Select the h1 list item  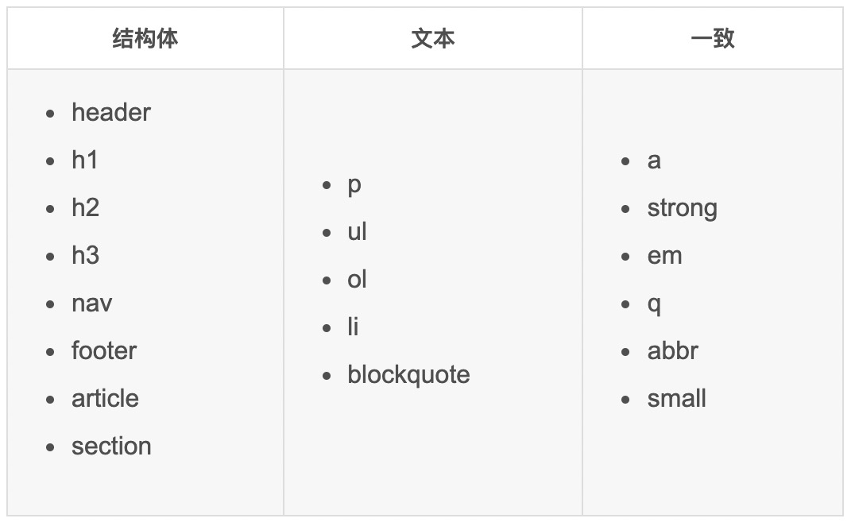[84, 161]
